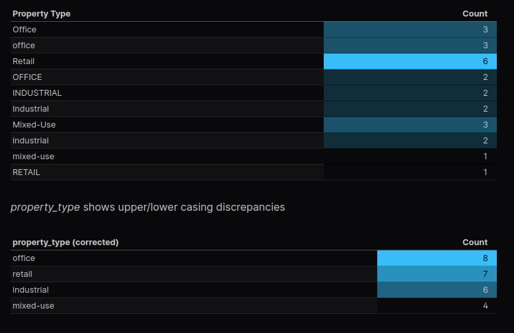Click the count value 4 for mixed-use
This screenshot has width=514, height=333.
484,306
